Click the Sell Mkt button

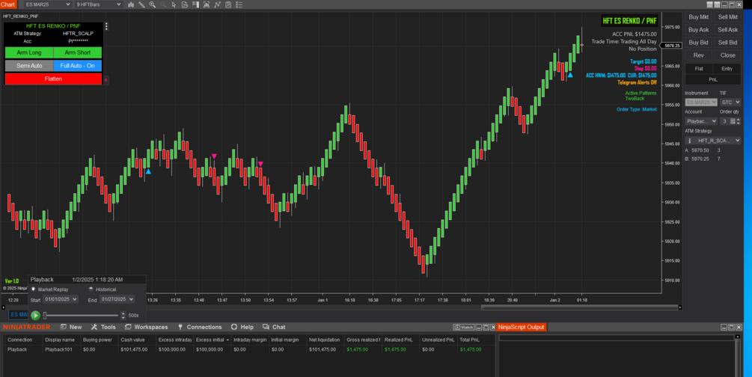point(727,16)
